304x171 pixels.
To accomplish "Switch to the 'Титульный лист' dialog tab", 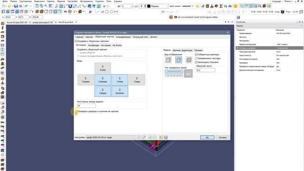I will (141, 37).
